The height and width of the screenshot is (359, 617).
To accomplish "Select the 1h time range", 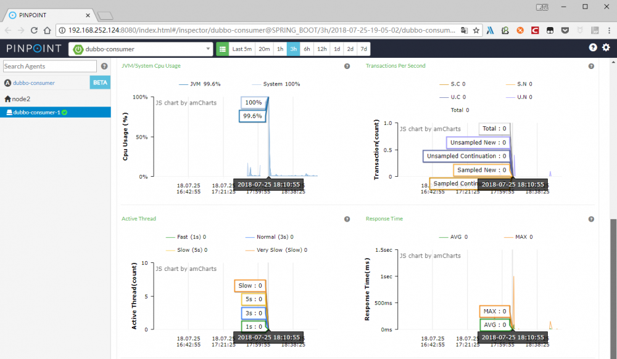I will pos(280,49).
